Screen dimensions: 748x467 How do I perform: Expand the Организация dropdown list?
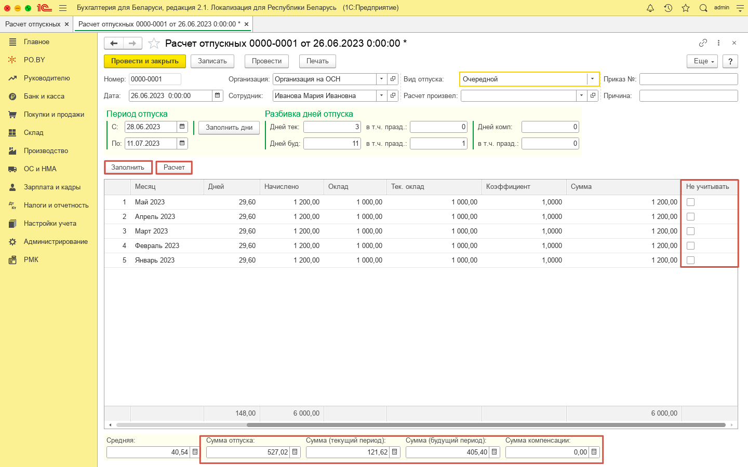pos(382,79)
